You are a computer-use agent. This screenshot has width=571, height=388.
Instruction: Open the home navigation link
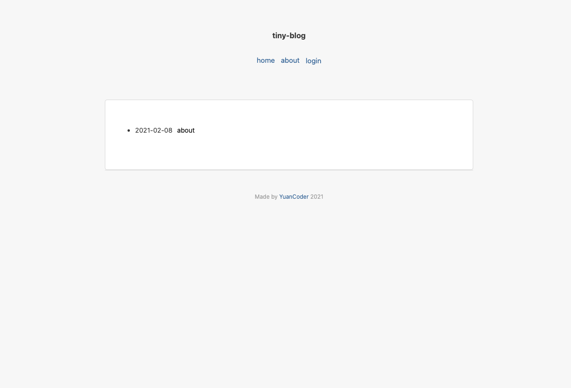pyautogui.click(x=265, y=60)
